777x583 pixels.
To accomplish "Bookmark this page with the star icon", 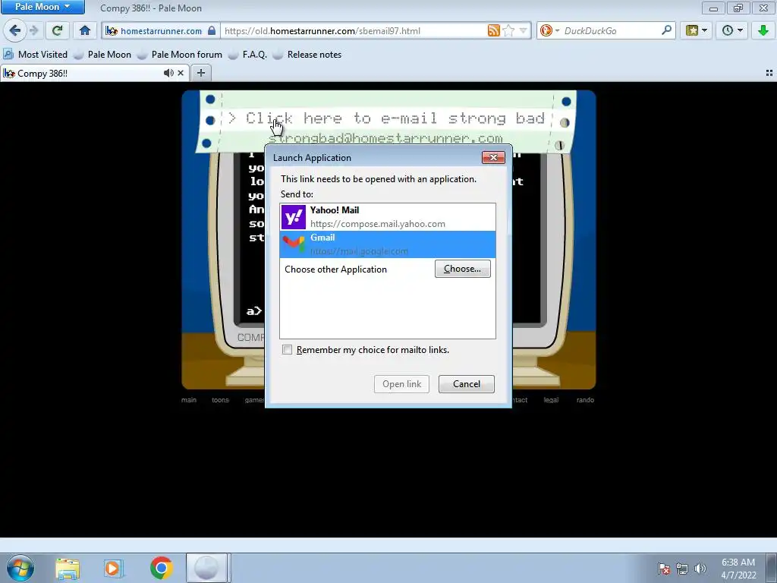I will [x=508, y=30].
